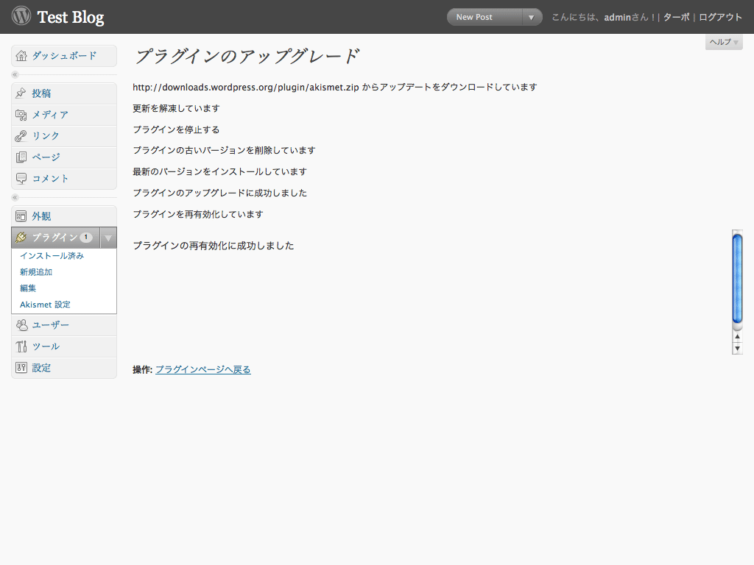Click the ツール tools icon
Screen dimensions: 754x565
pyautogui.click(x=21, y=347)
